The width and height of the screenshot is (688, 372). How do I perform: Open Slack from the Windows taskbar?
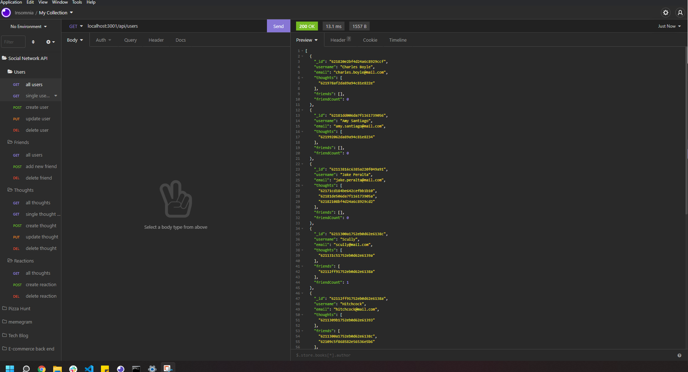(73, 368)
